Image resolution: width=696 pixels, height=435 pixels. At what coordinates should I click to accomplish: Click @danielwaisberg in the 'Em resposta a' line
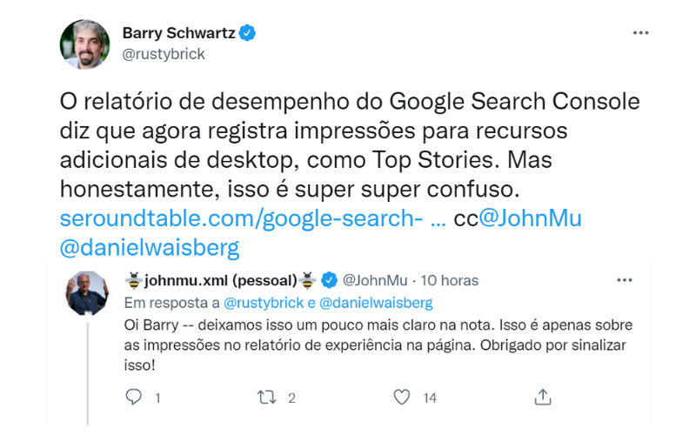(376, 303)
